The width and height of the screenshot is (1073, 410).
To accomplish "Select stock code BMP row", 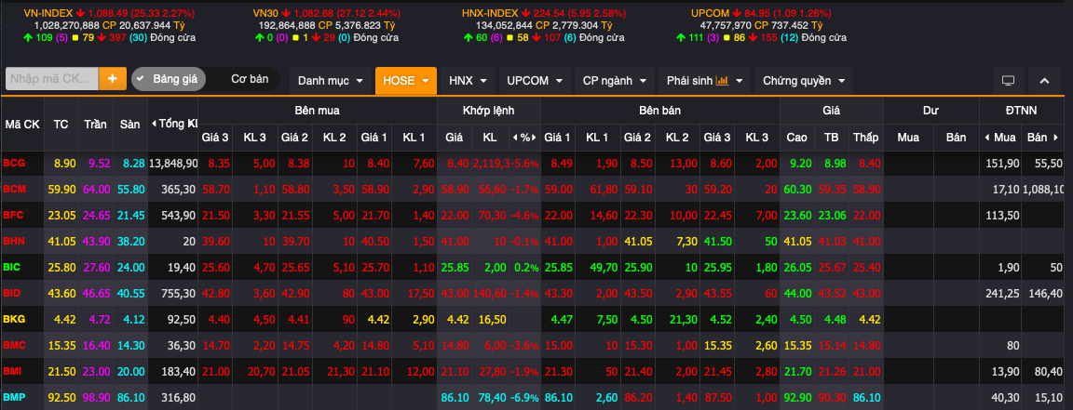I will click(x=14, y=397).
